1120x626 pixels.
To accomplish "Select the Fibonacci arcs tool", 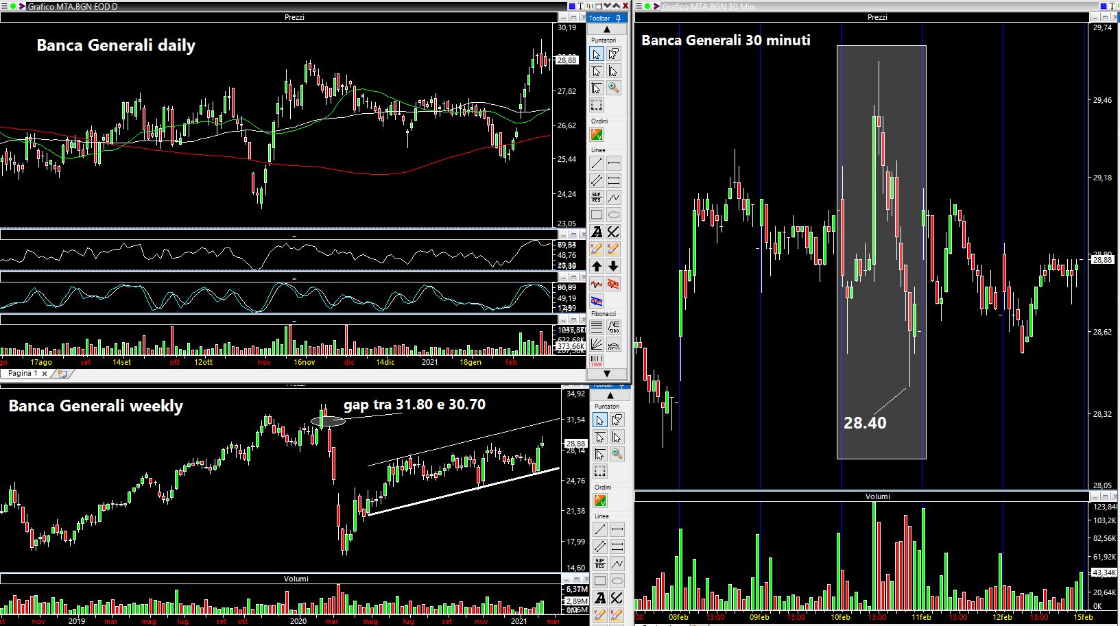I will 614,344.
